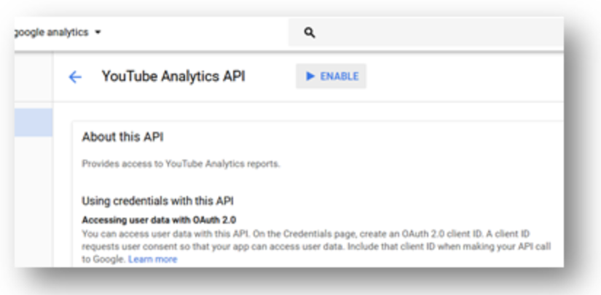Image resolution: width=601 pixels, height=295 pixels.
Task: Select the highlighted left sidebar item
Action: pyautogui.click(x=34, y=122)
